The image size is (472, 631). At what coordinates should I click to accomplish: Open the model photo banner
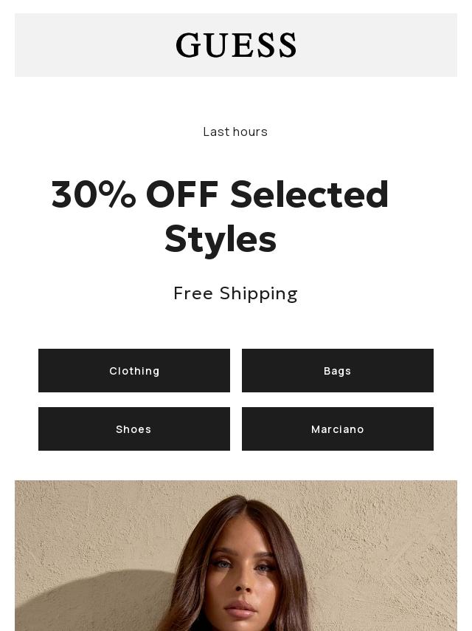click(236, 556)
